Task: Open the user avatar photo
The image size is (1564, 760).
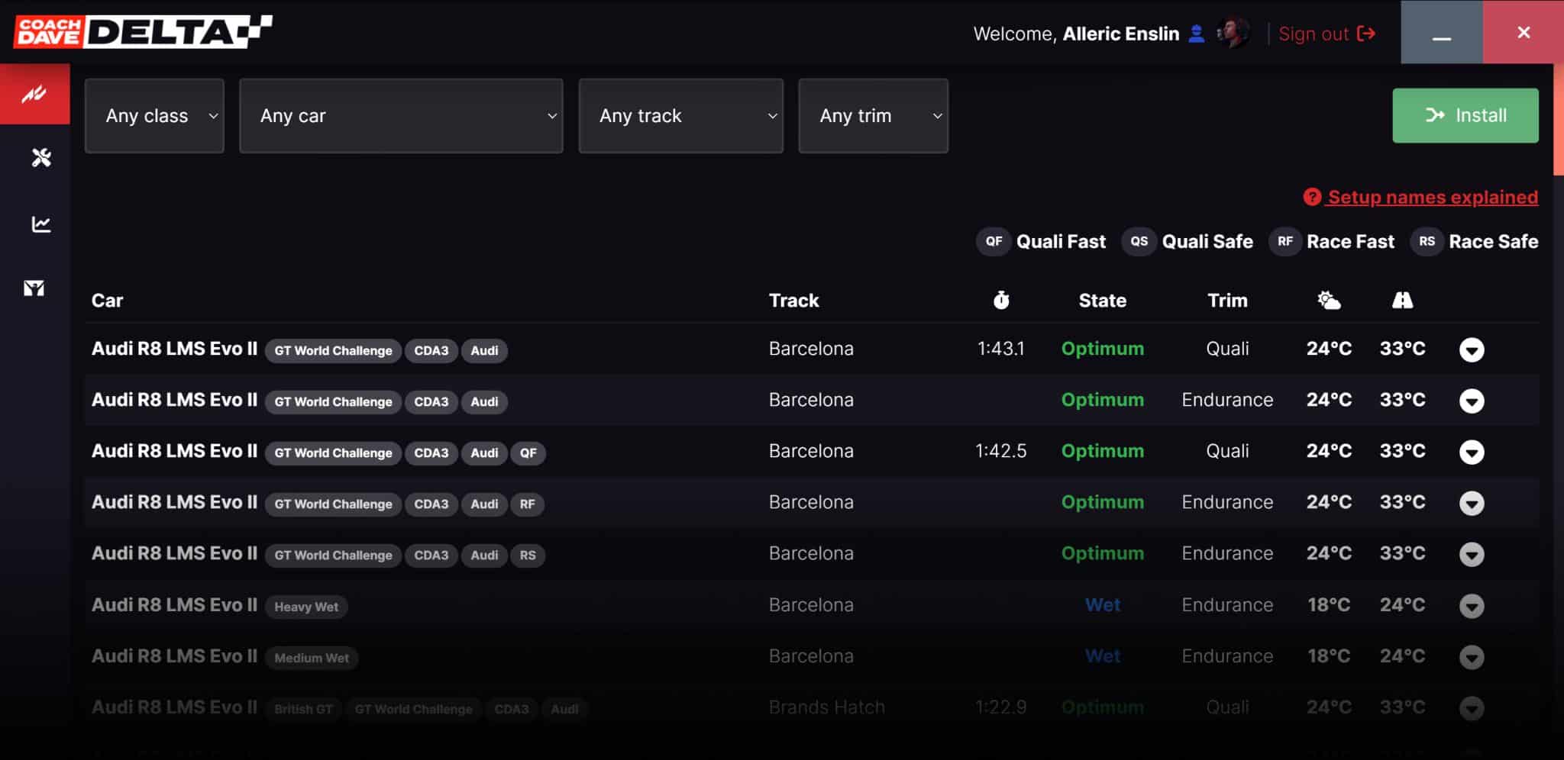Action: [1232, 33]
